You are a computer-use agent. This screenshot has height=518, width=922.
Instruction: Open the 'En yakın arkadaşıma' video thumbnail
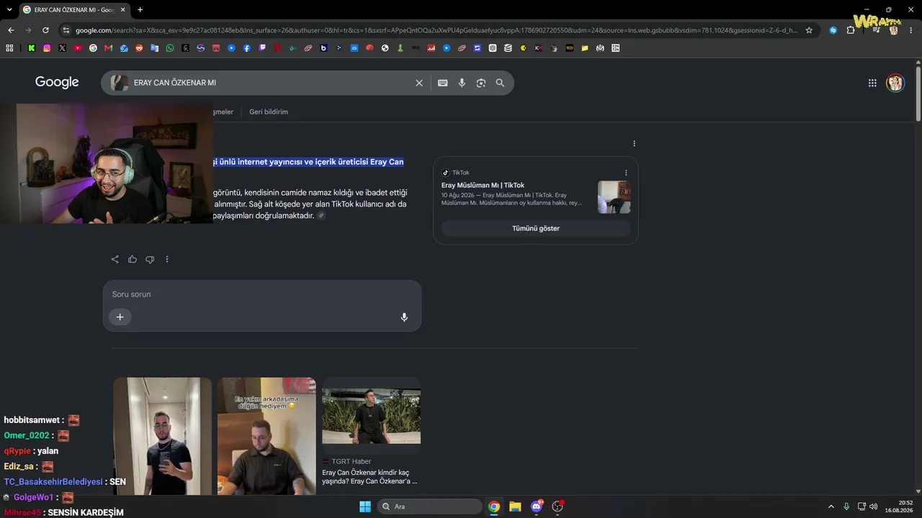pos(267,436)
